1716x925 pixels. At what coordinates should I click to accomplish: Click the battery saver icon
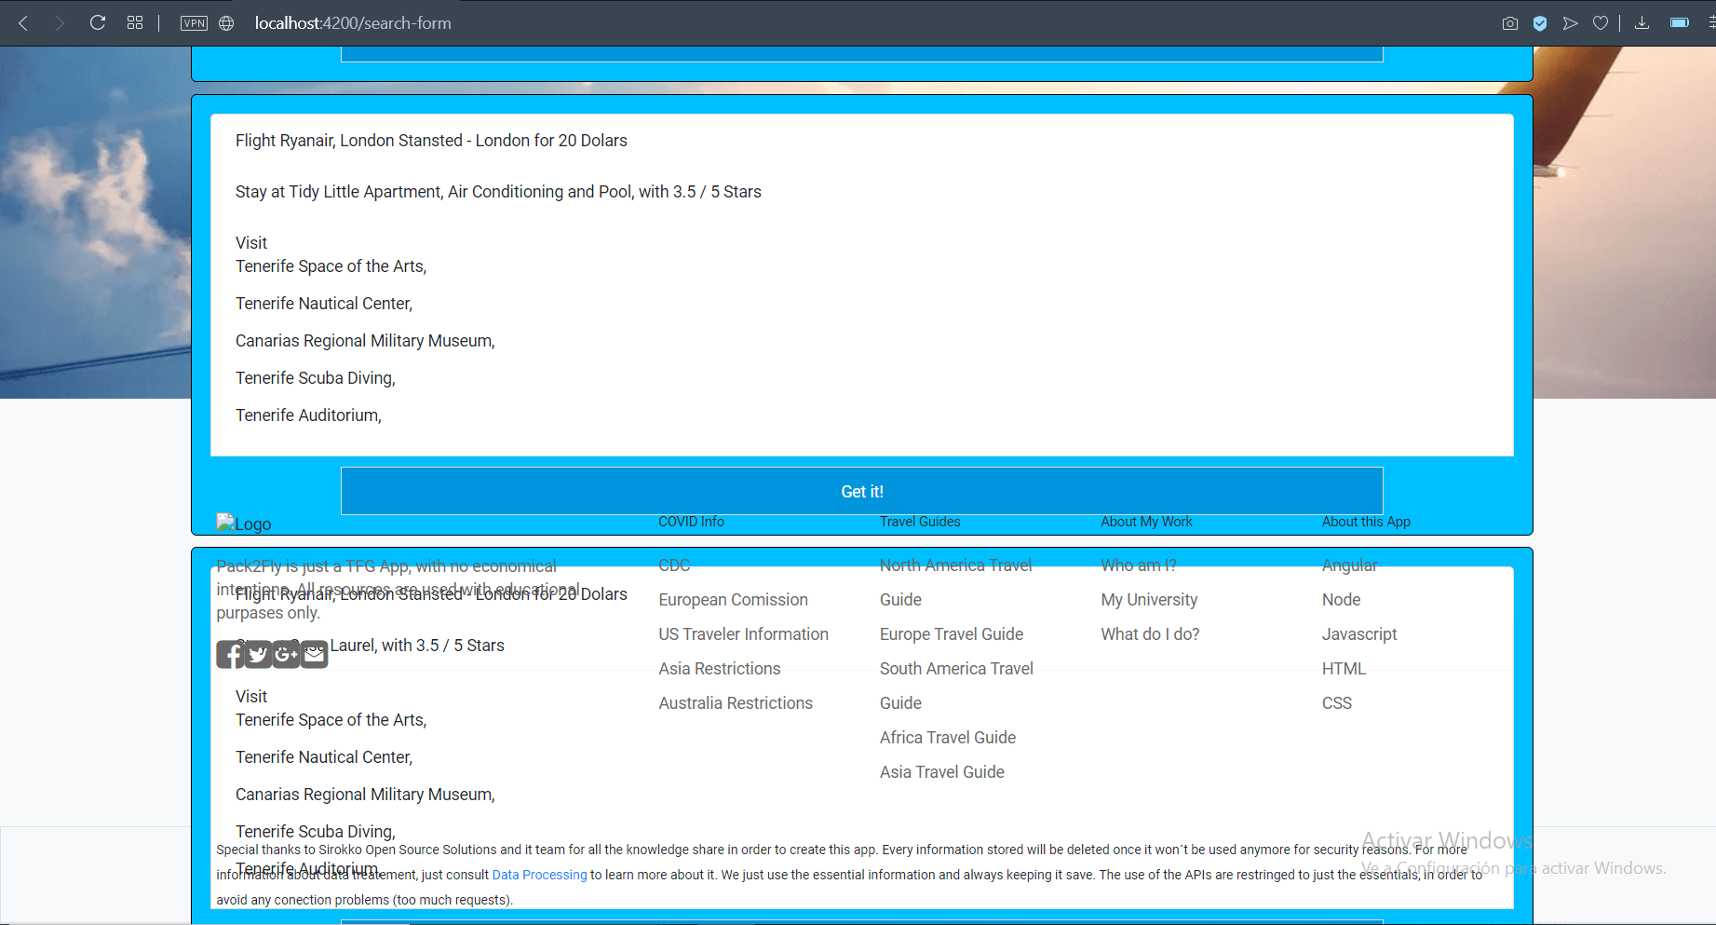click(1680, 23)
